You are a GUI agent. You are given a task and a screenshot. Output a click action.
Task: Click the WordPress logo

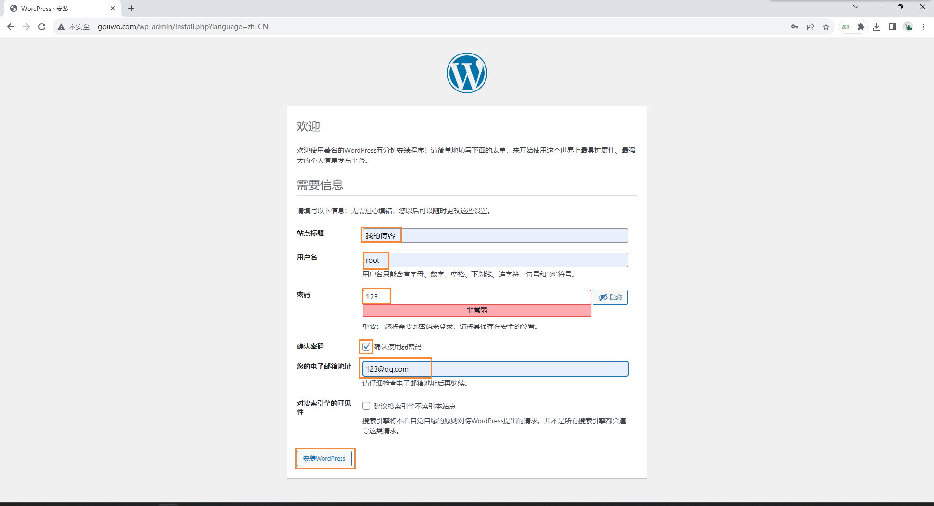point(467,73)
